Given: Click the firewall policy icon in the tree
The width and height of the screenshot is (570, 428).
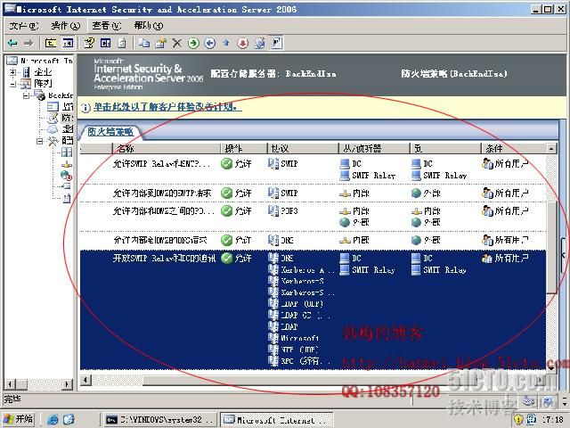Looking at the screenshot, I should click(x=53, y=119).
